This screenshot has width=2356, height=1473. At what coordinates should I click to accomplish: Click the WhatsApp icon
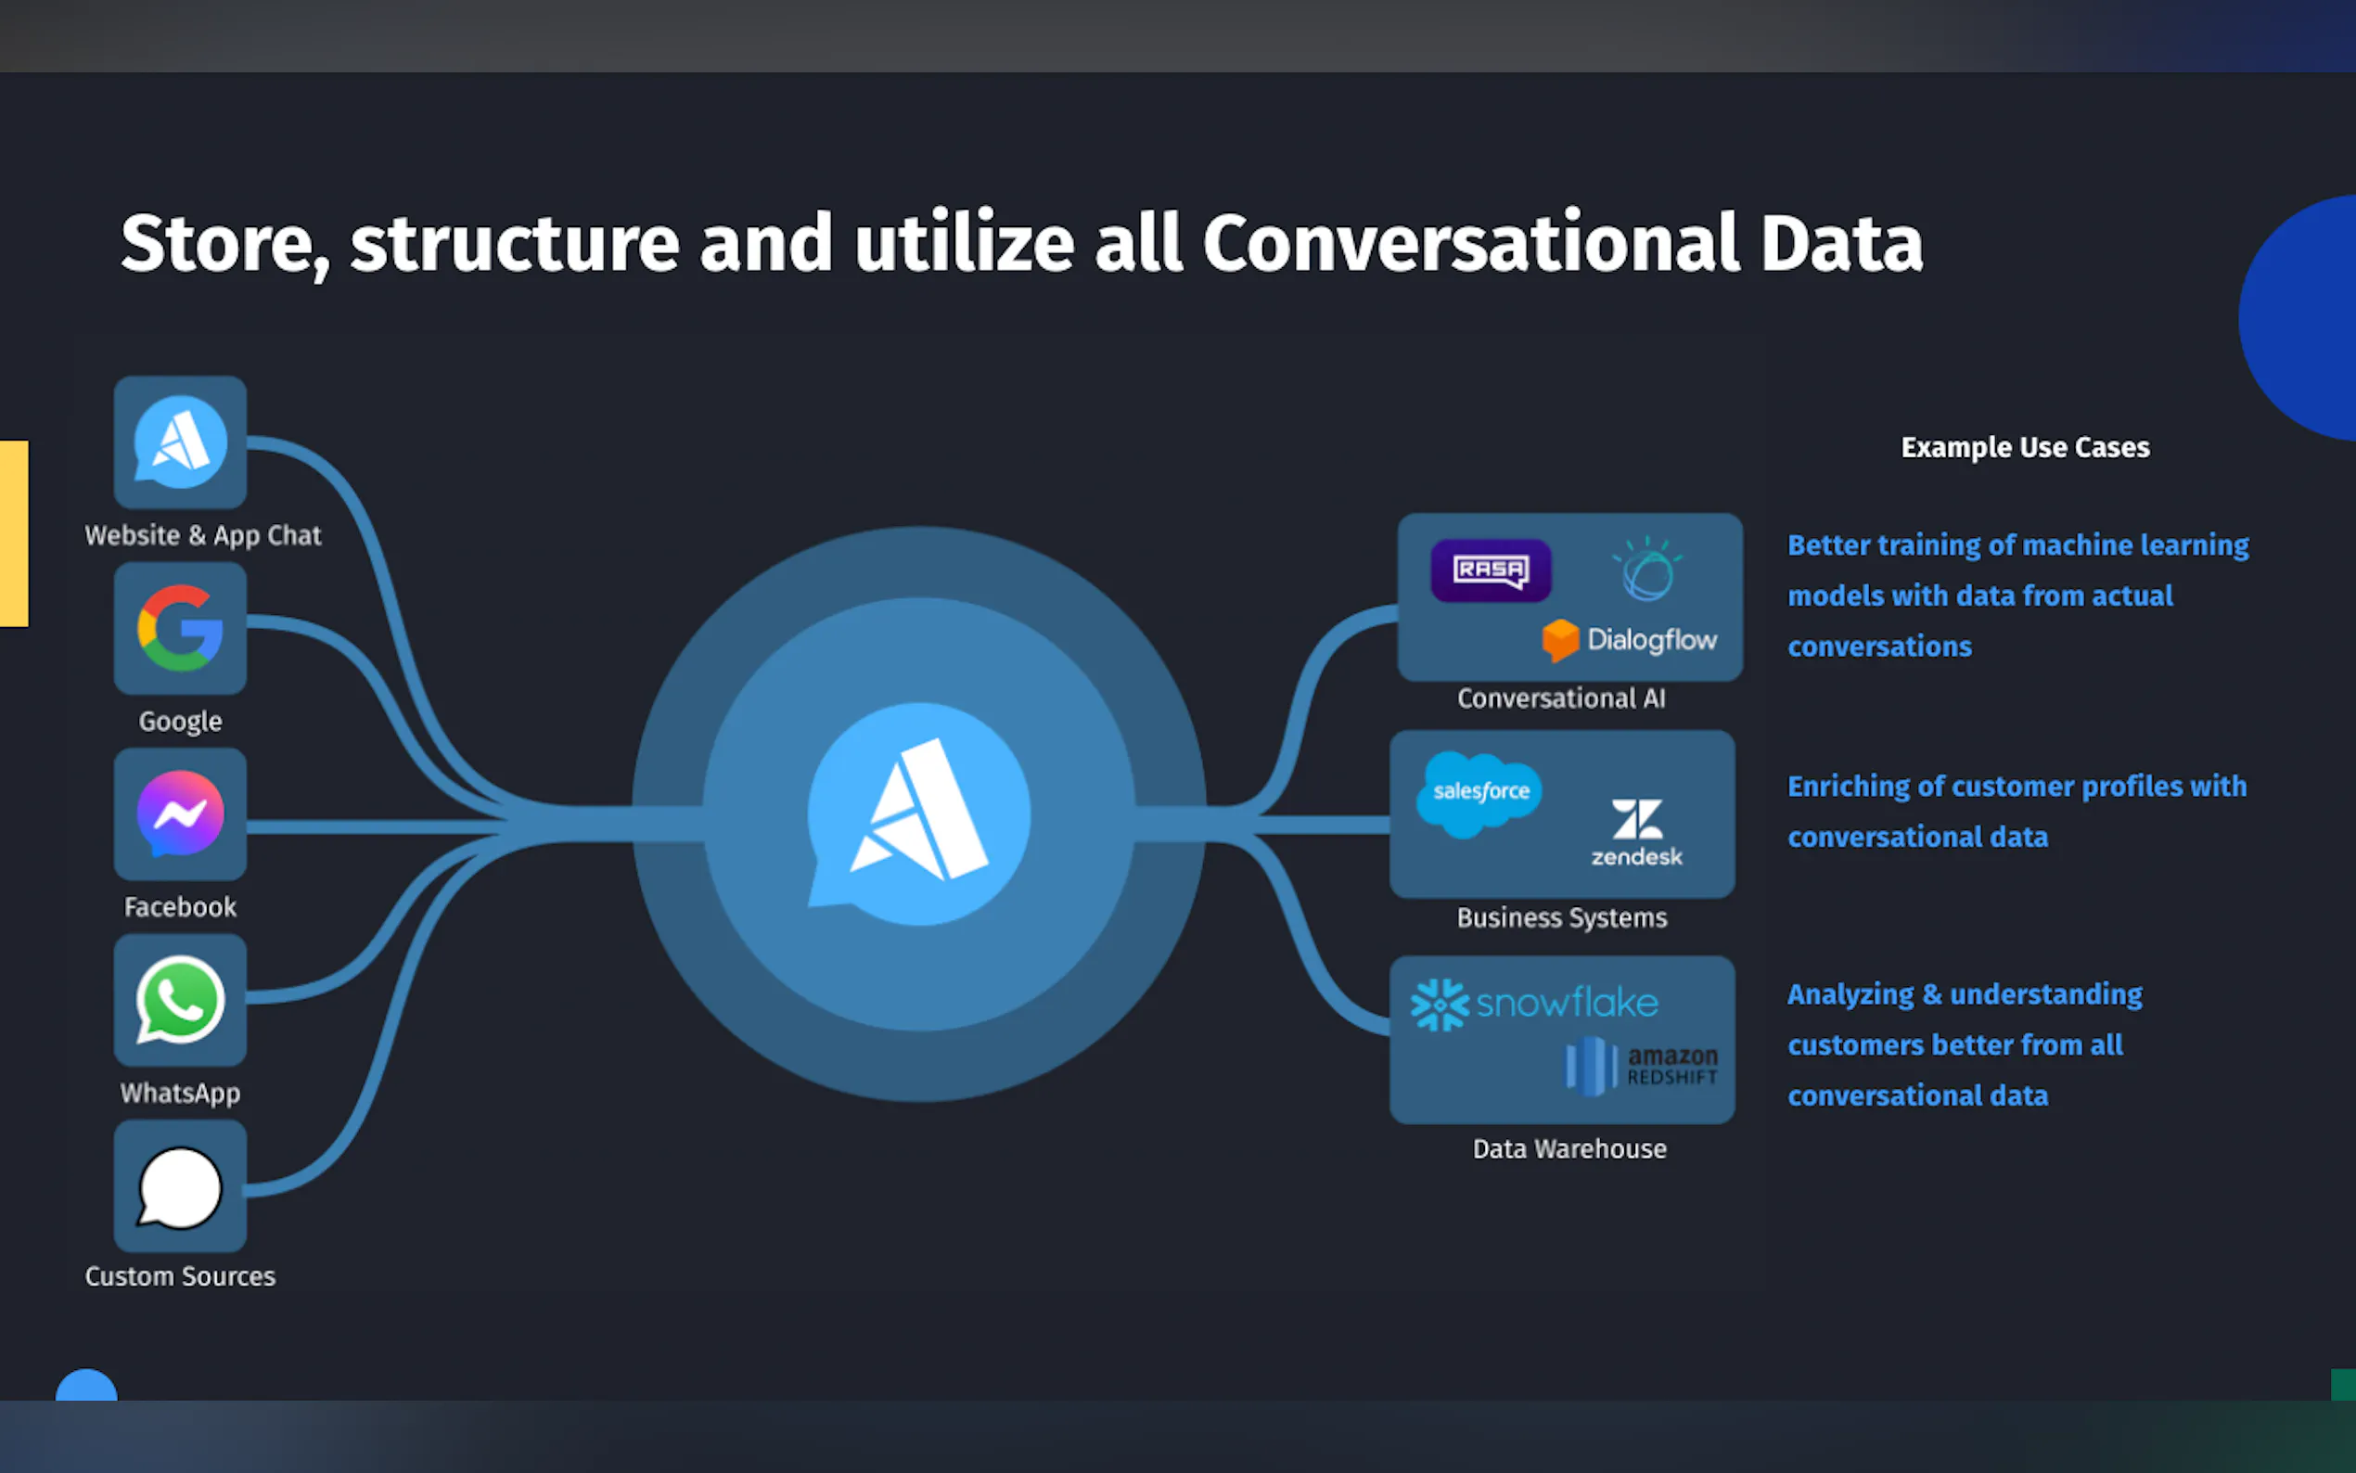(x=180, y=1000)
